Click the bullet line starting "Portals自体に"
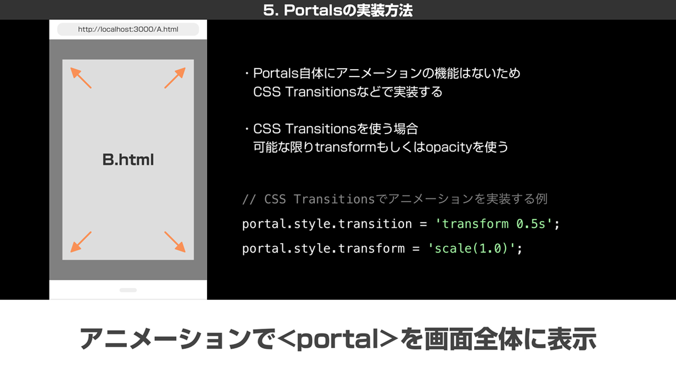This screenshot has height=380, width=676. click(x=386, y=73)
